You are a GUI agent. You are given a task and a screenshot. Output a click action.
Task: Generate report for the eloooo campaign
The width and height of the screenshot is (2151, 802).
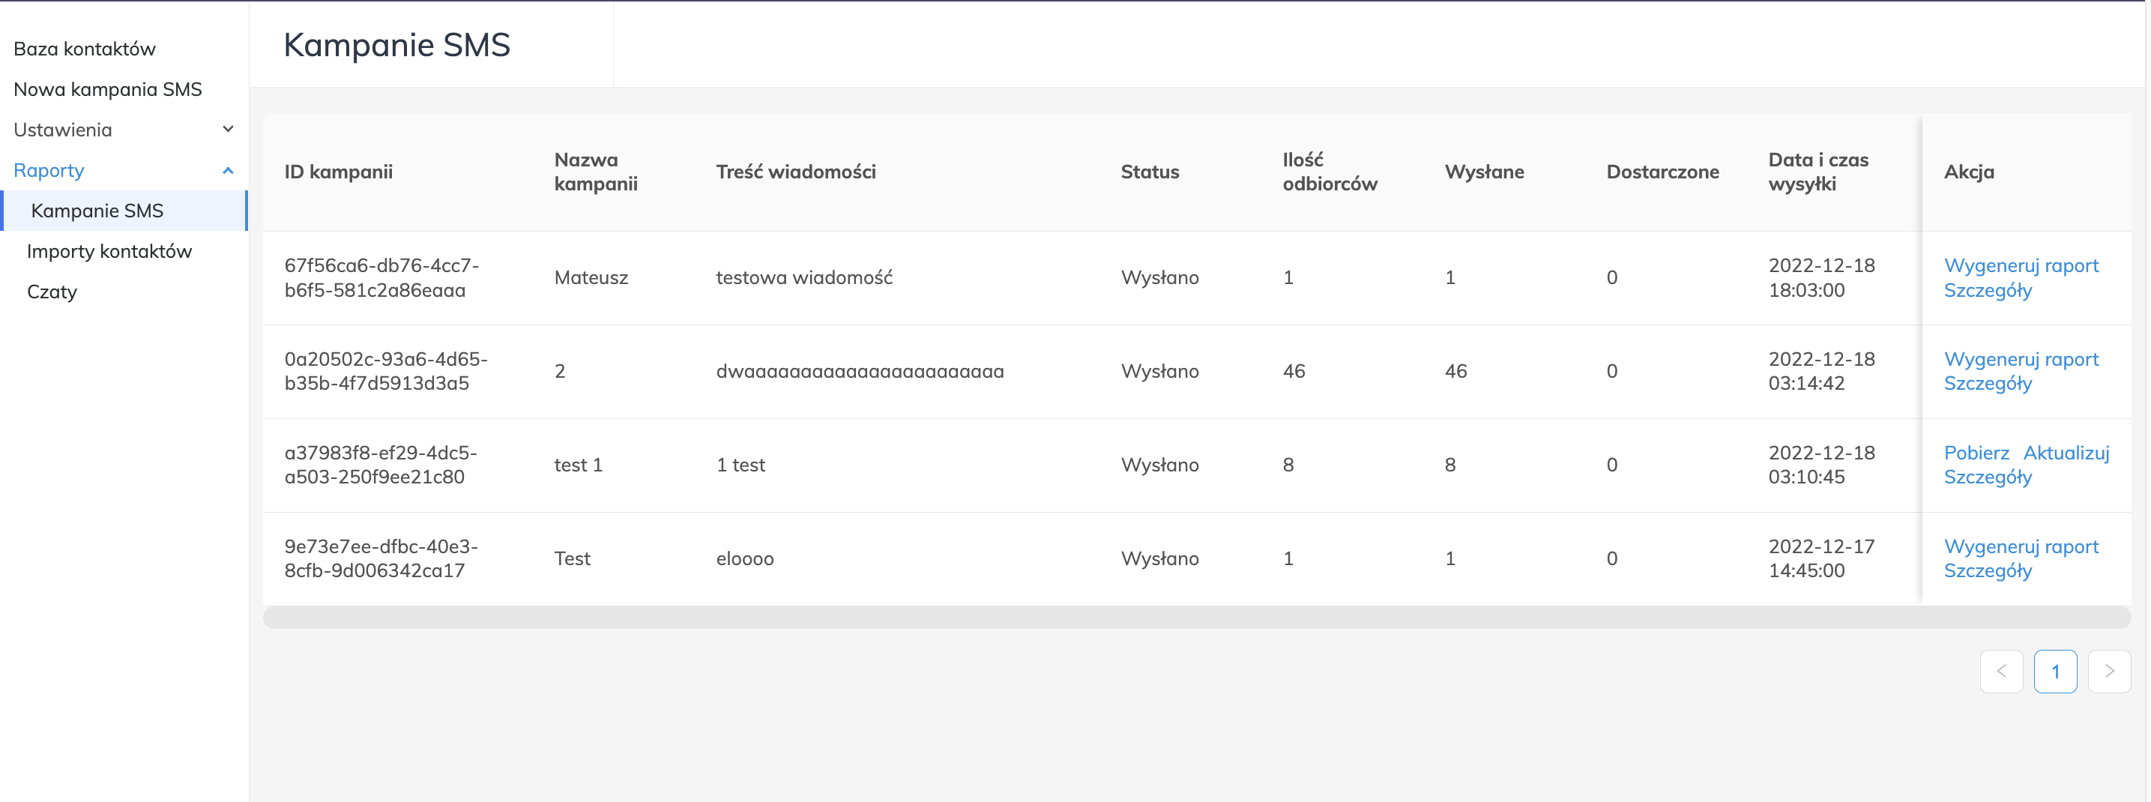2021,546
